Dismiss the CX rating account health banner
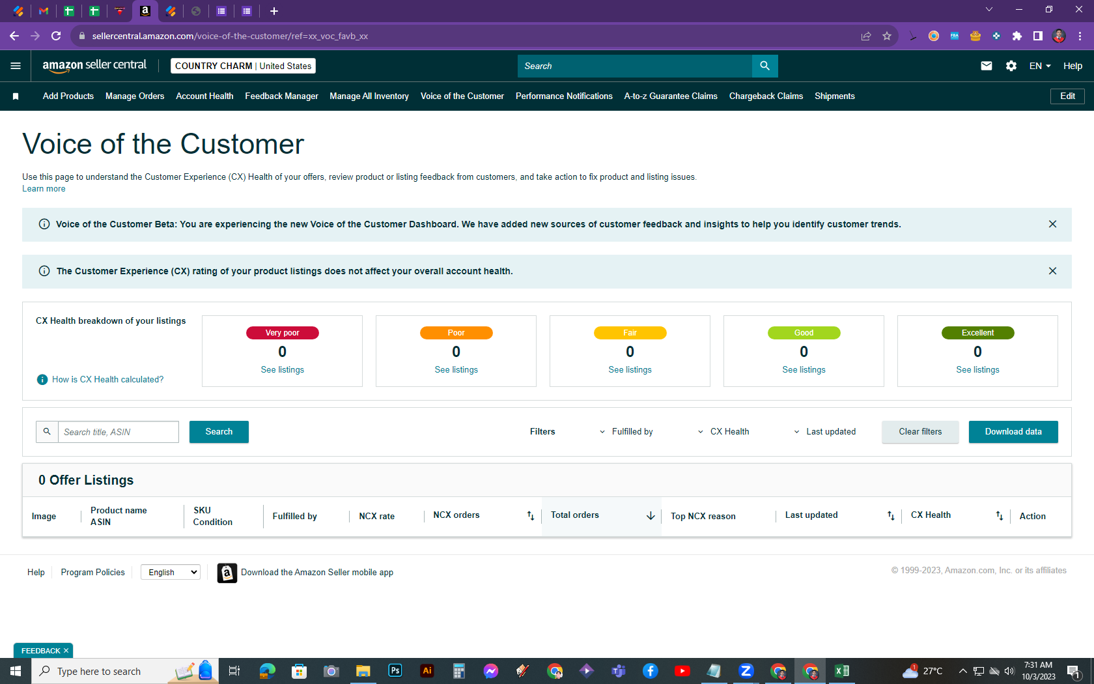 click(x=1052, y=271)
